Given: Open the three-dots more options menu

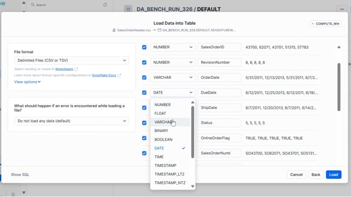Looking at the screenshot, I should 342,9.
